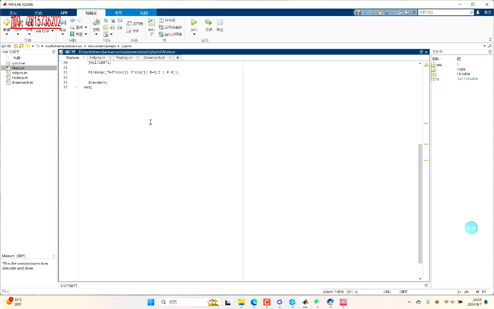Click the Stop (停止) button icon
Screen dimensions: 494x309
tap(220, 22)
